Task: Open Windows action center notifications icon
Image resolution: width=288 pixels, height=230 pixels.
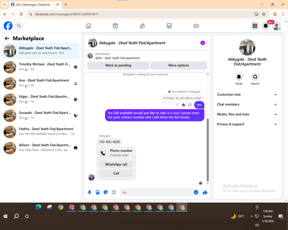Action: (x=281, y=216)
